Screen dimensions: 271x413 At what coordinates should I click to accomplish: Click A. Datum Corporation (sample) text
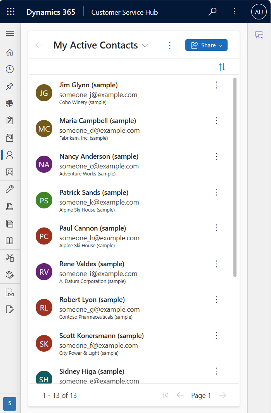point(92,281)
